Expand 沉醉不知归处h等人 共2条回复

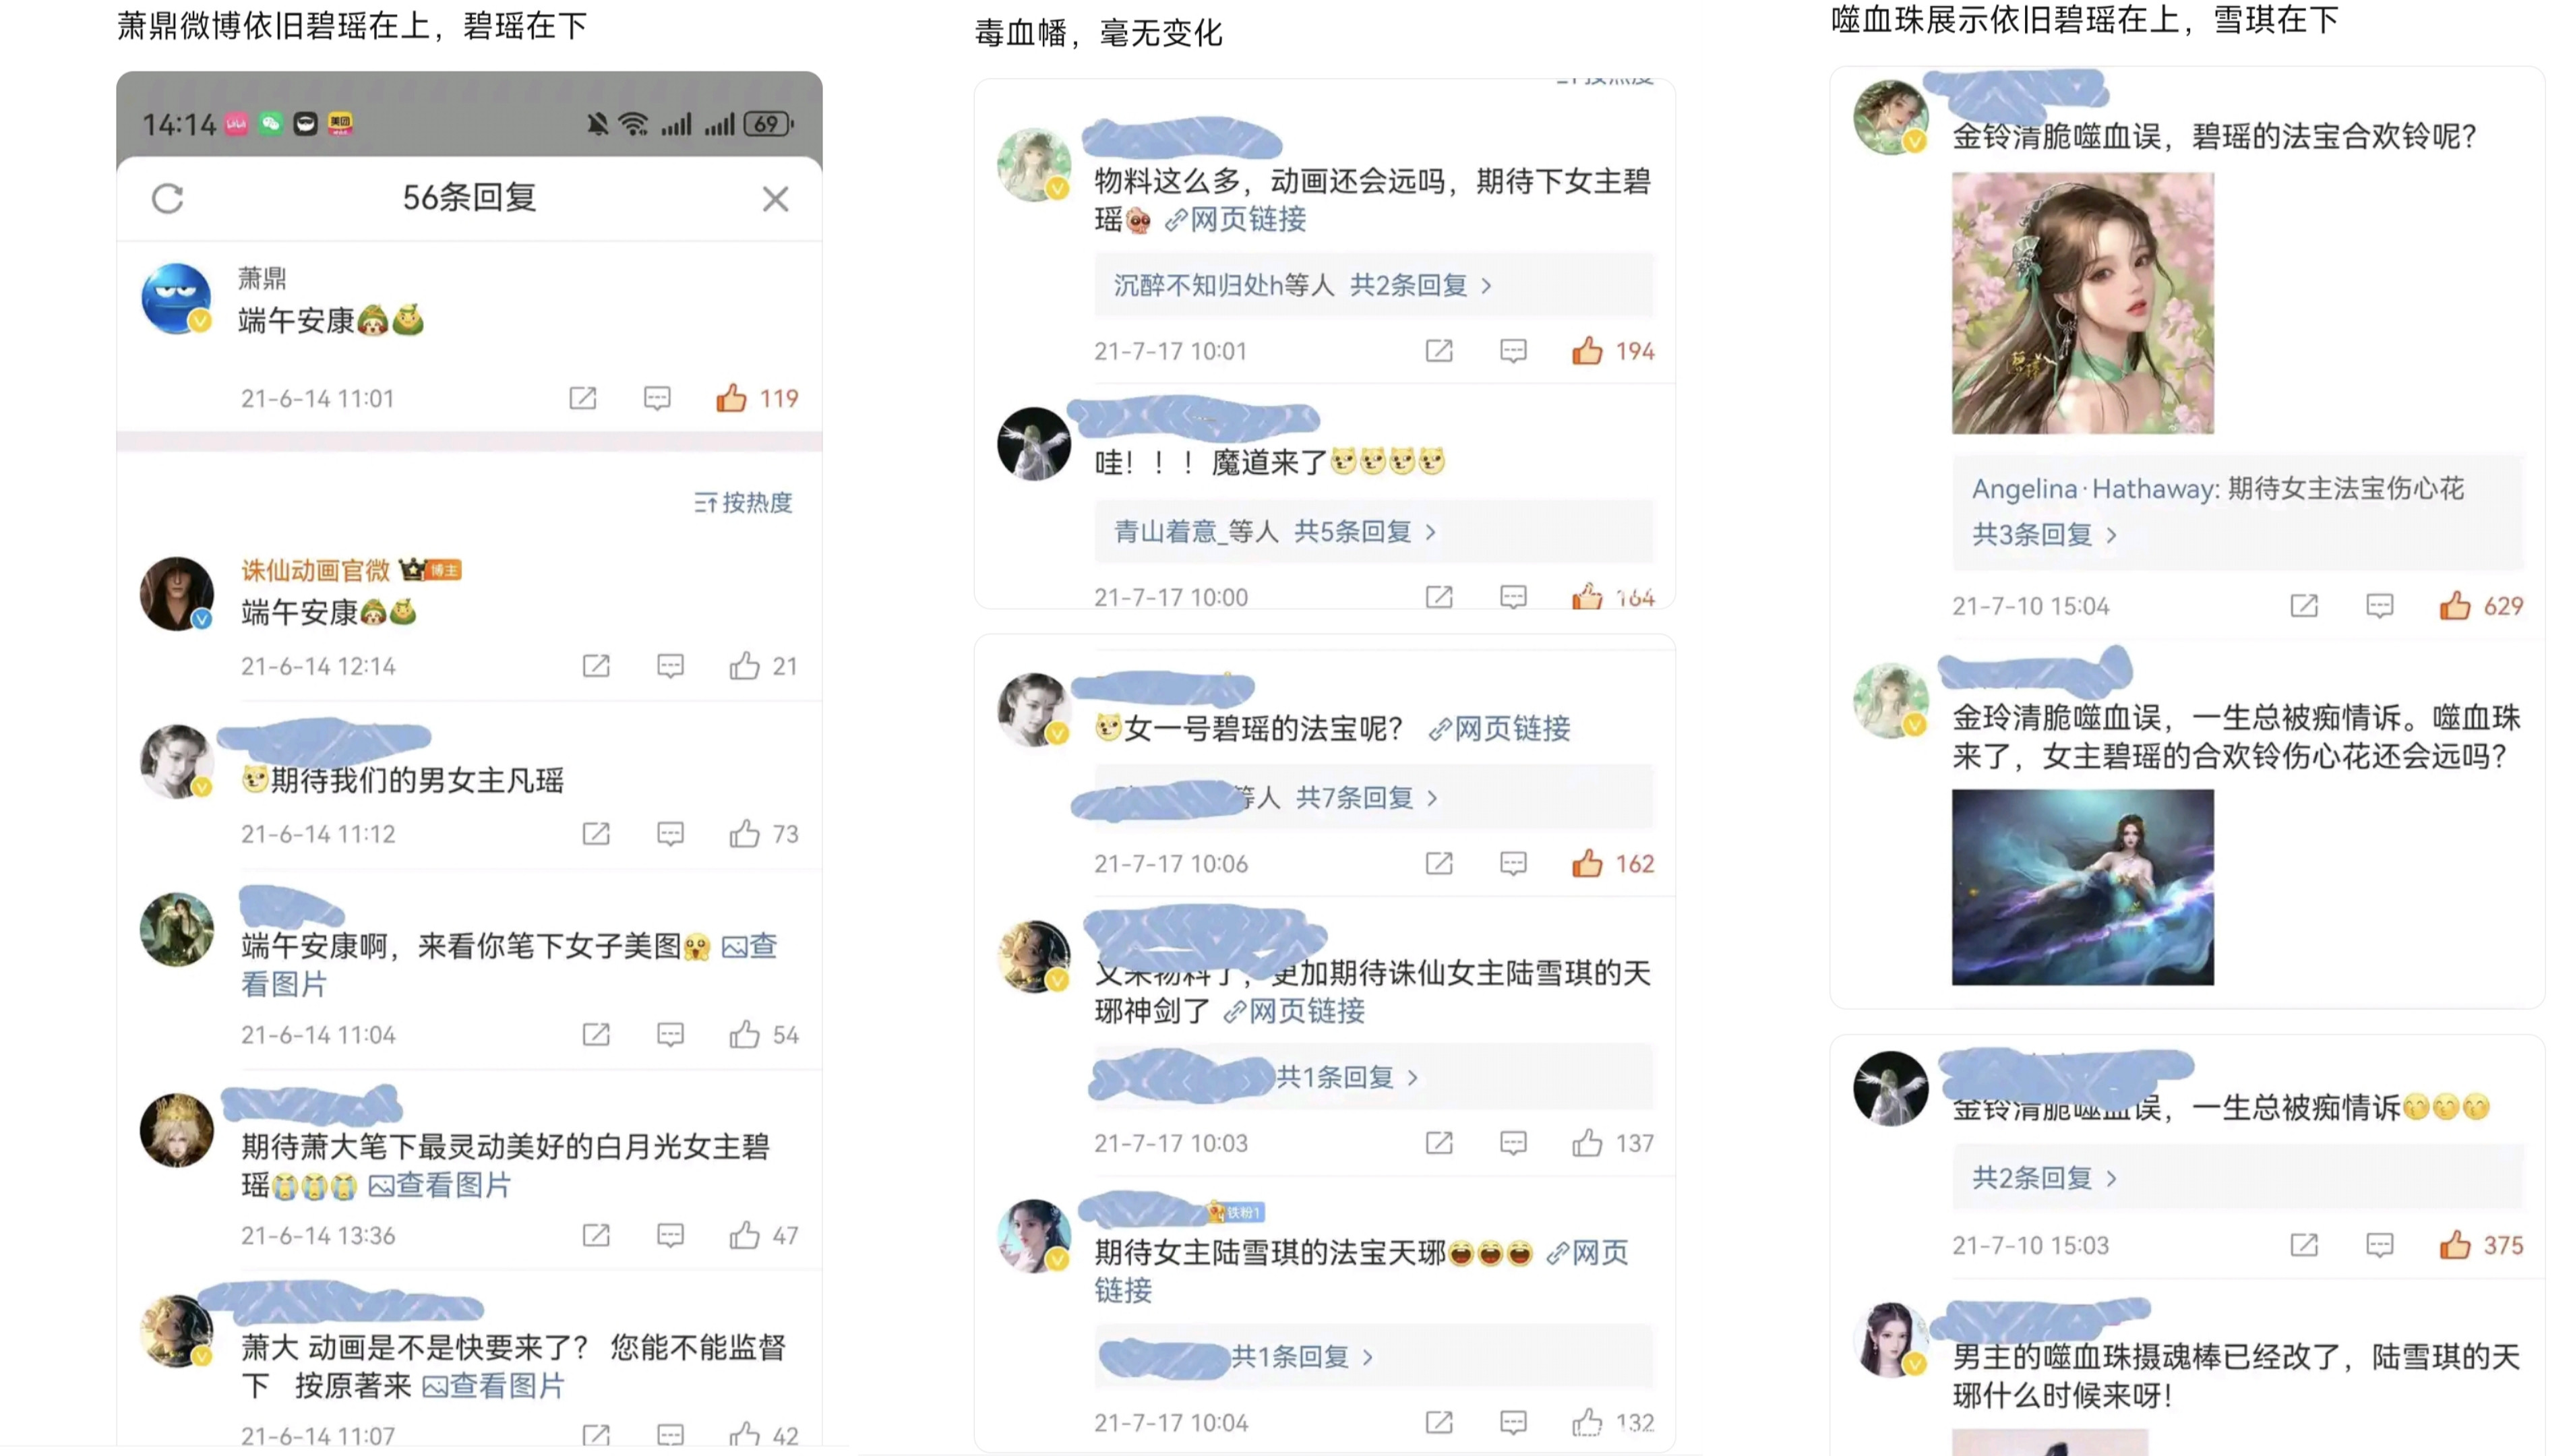click(1302, 286)
